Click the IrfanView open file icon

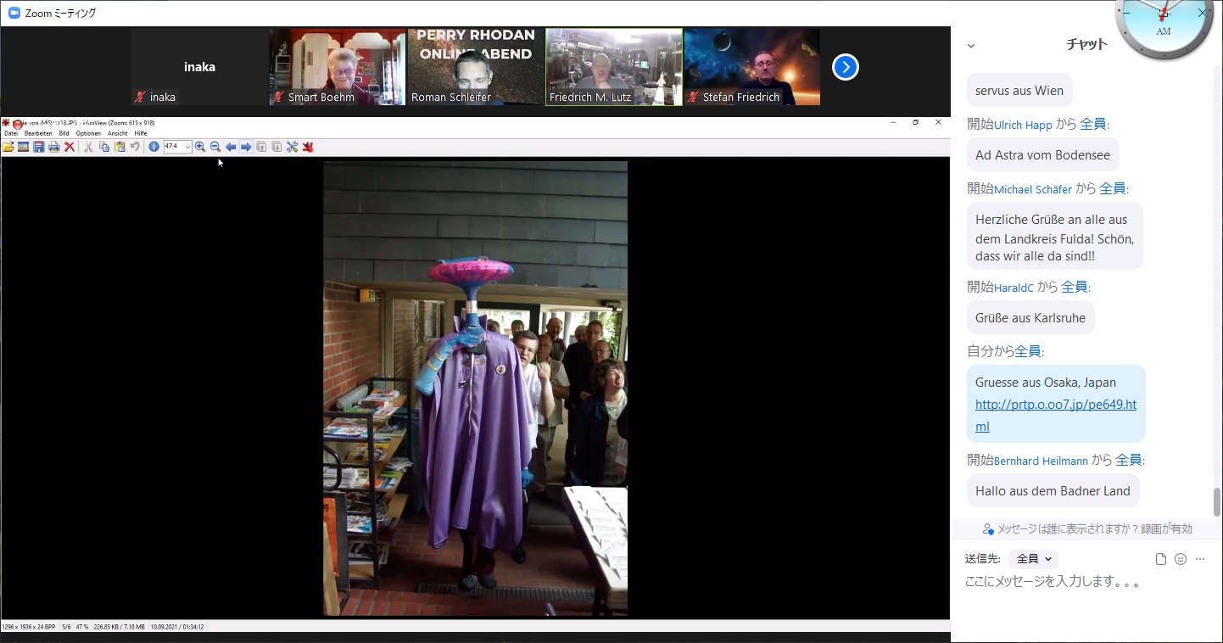pyautogui.click(x=8, y=147)
